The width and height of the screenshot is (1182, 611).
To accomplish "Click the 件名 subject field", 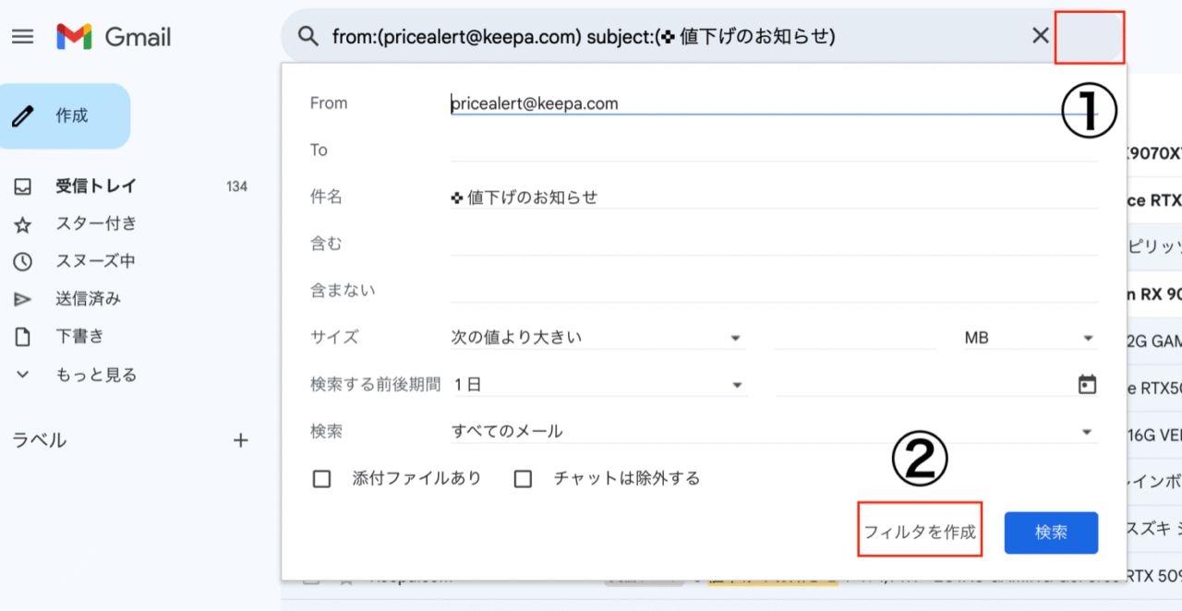I will 774,197.
